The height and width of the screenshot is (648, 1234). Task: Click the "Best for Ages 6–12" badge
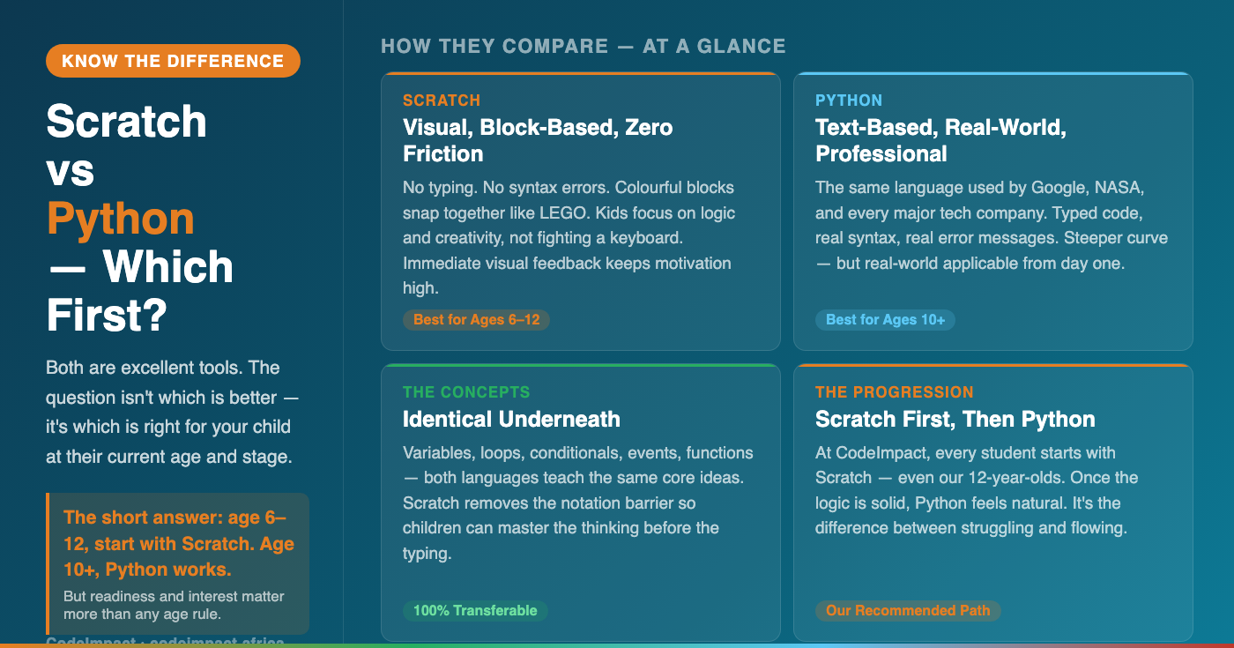[476, 320]
